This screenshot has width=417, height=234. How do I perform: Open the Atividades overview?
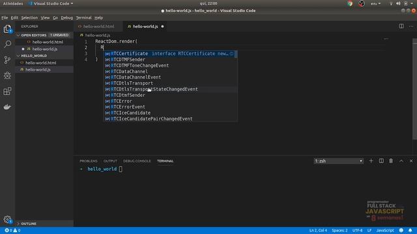[13, 3]
